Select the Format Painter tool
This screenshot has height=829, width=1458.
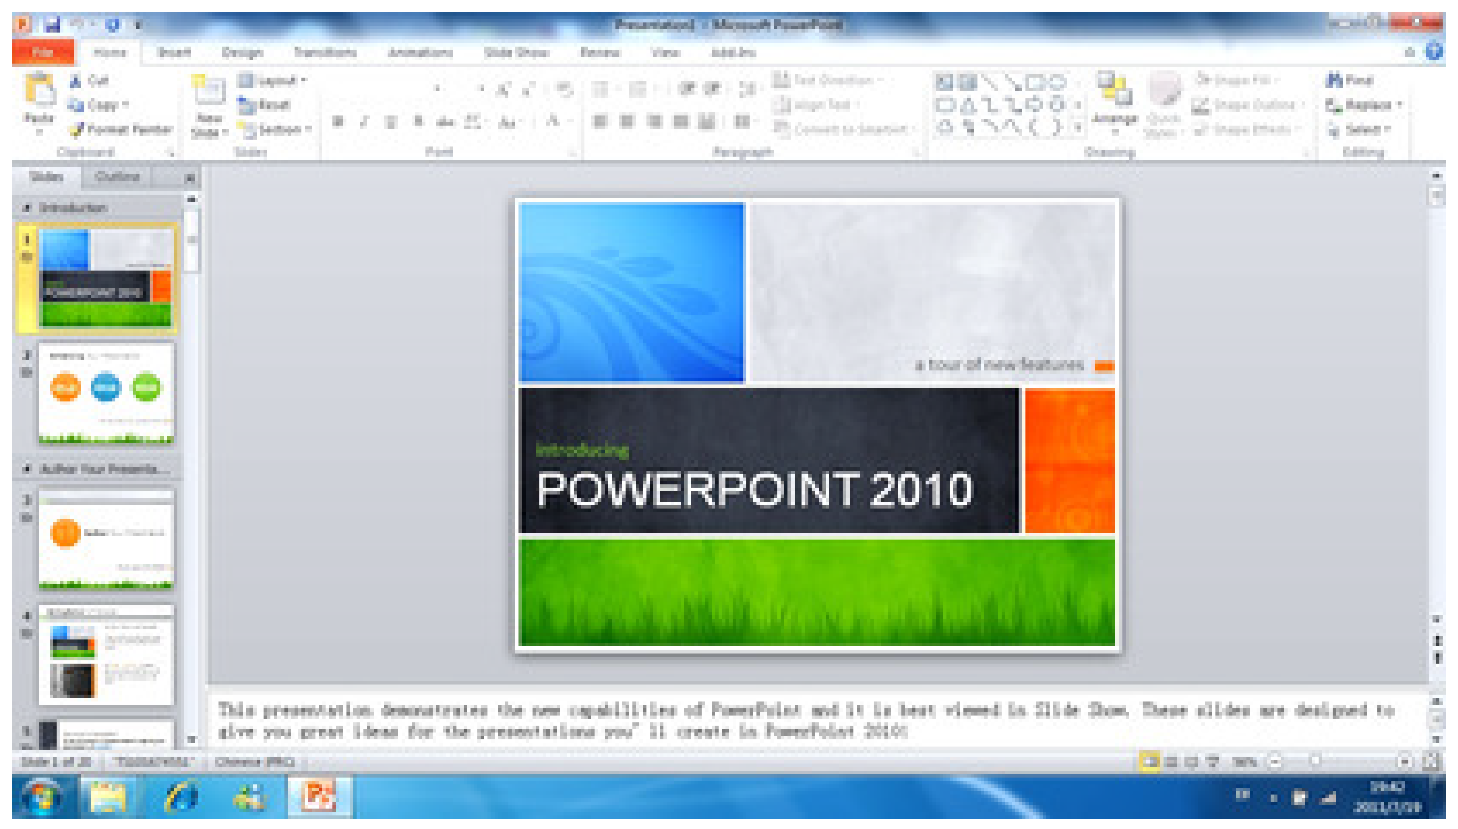tap(121, 130)
